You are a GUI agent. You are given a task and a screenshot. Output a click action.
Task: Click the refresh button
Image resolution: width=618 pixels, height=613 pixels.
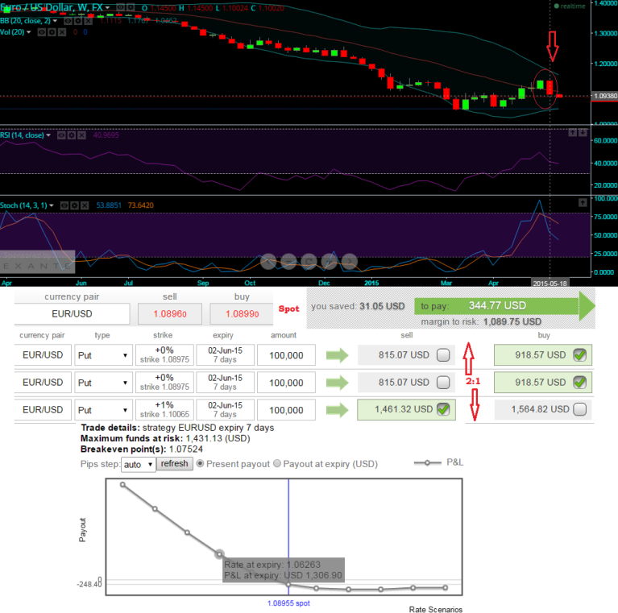175,464
